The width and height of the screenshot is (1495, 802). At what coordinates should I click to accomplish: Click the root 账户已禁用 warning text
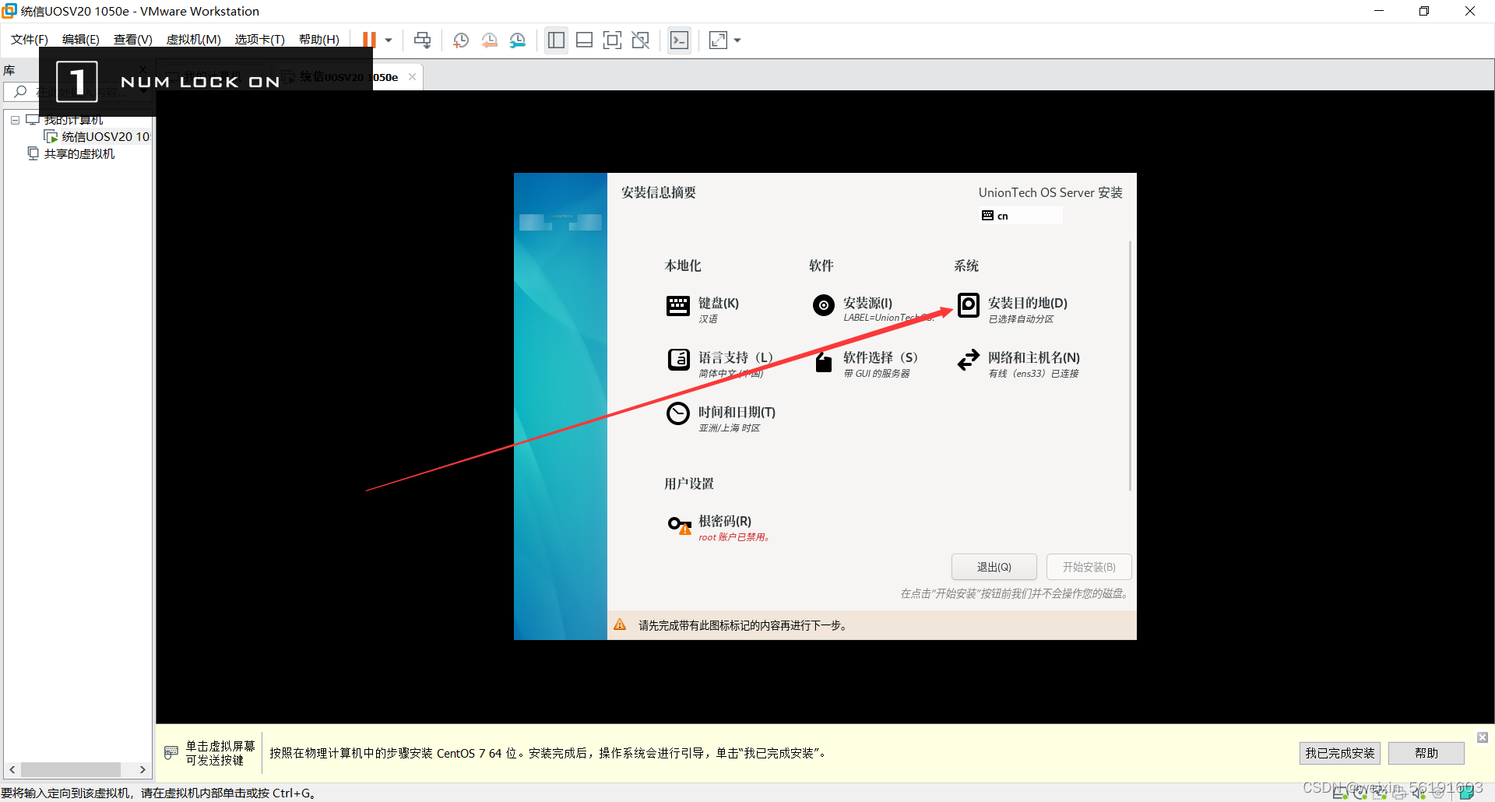click(x=733, y=537)
